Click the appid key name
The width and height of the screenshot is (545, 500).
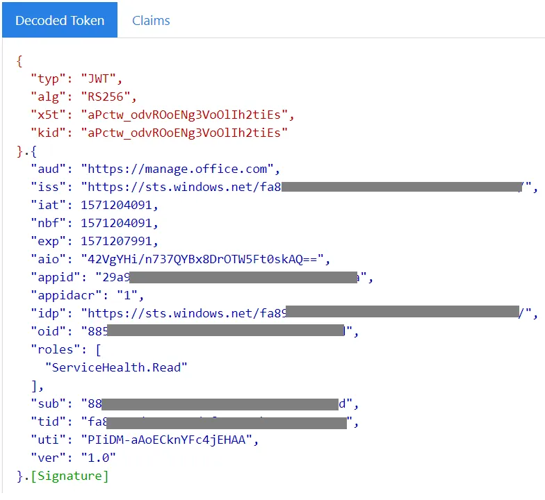coord(55,277)
